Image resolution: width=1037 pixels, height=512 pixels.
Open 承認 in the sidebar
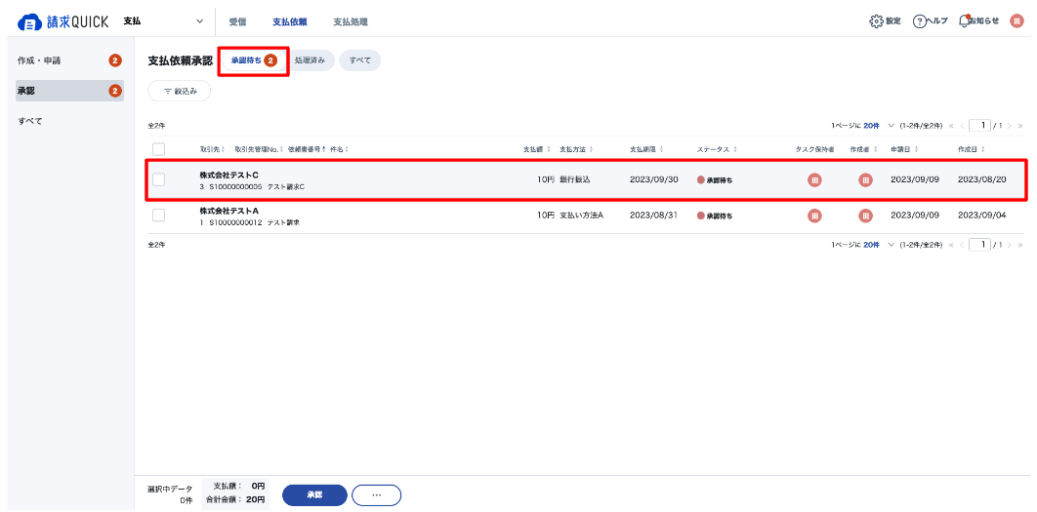[69, 91]
